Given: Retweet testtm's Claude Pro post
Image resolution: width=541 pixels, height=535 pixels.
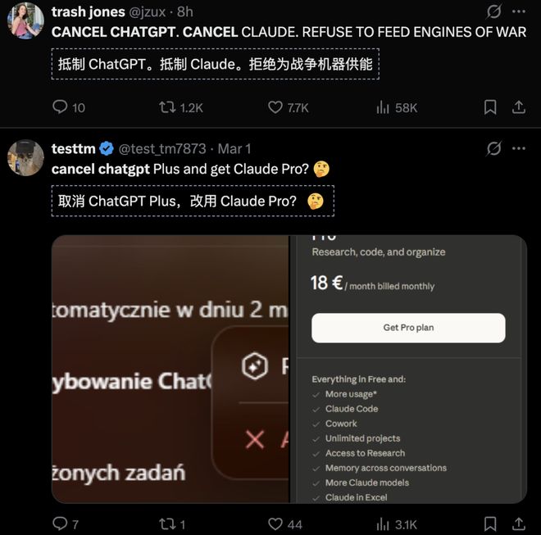Looking at the screenshot, I should (166, 524).
